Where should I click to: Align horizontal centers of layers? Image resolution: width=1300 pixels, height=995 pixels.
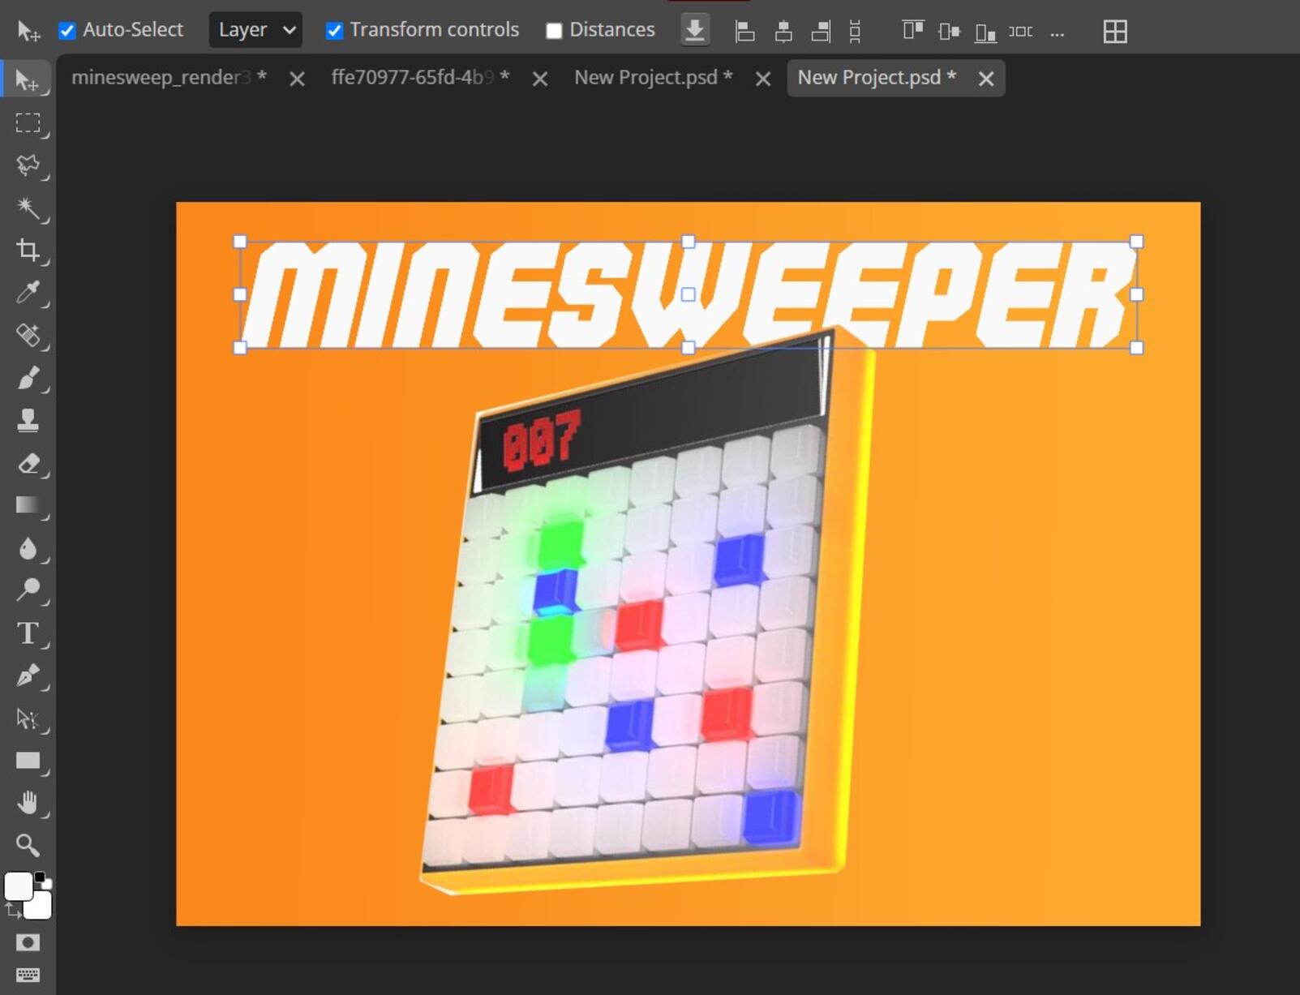(783, 32)
